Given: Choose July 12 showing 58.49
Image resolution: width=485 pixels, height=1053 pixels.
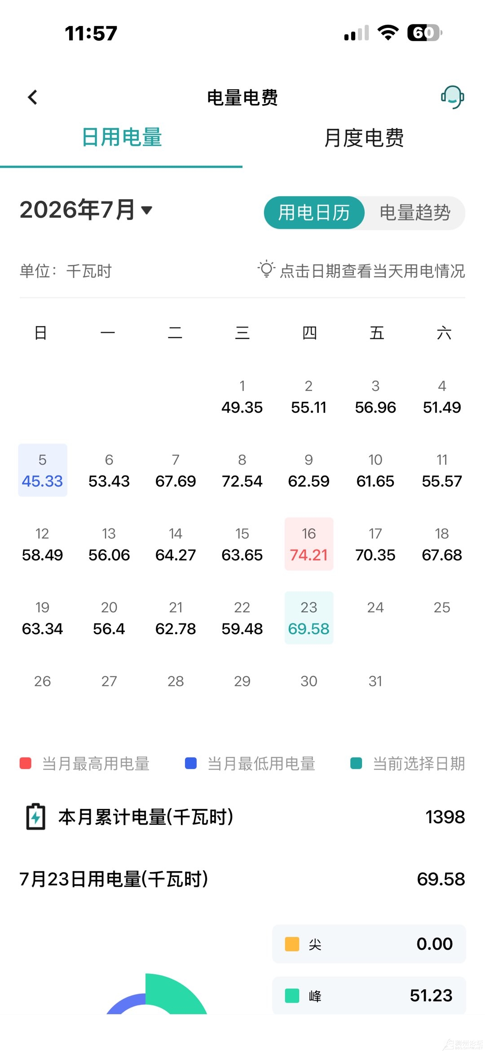Looking at the screenshot, I should coord(43,544).
